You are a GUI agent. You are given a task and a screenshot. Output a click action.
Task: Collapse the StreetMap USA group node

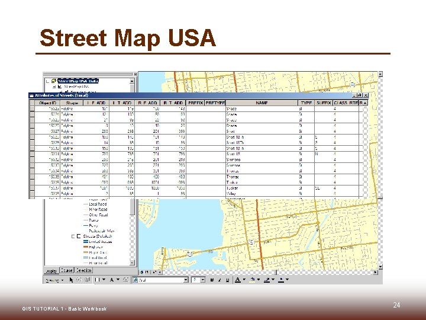[x=54, y=87]
